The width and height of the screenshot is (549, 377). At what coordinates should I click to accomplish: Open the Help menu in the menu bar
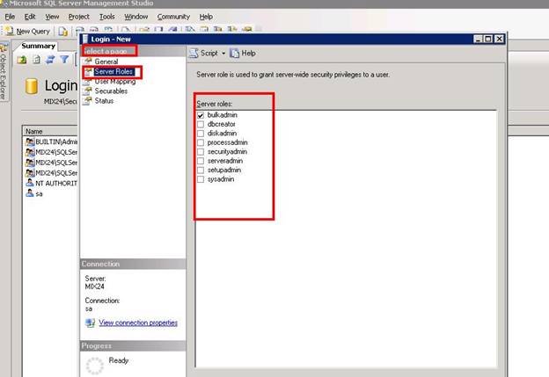point(206,17)
